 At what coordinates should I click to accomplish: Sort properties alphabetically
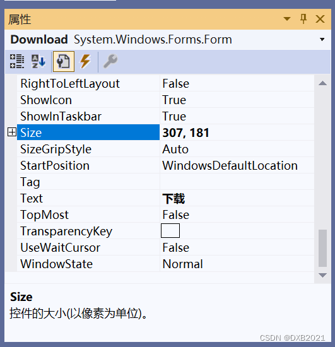point(38,61)
